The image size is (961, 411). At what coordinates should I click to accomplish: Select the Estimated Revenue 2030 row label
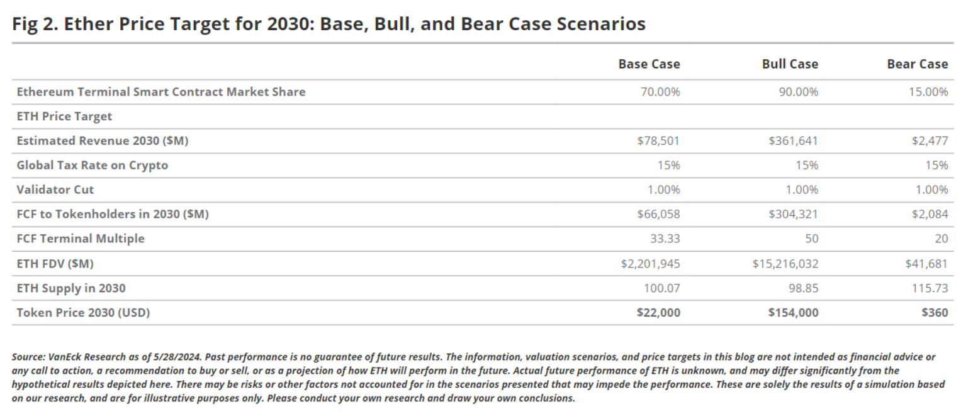tap(103, 141)
